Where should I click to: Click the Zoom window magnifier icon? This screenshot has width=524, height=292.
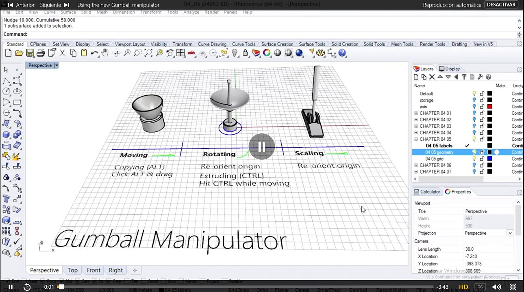pos(137,53)
